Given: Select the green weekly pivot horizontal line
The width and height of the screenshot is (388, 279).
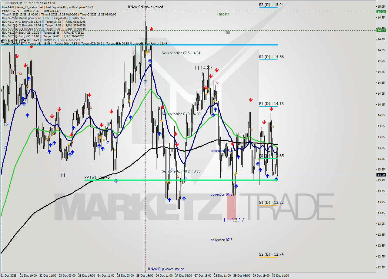Looking at the screenshot, I should 181,180.
